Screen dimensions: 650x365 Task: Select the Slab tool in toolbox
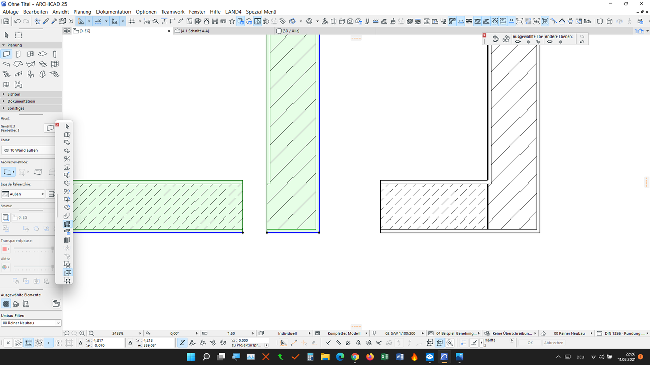(43, 54)
